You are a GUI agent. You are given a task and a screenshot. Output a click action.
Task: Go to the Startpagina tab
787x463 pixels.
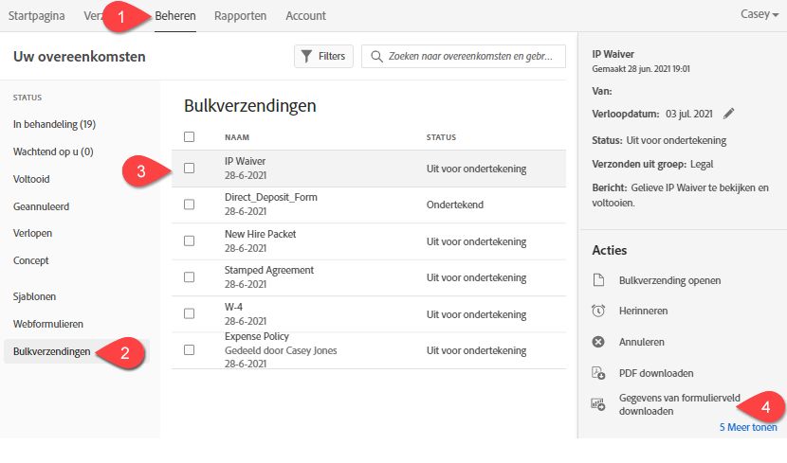pos(36,16)
